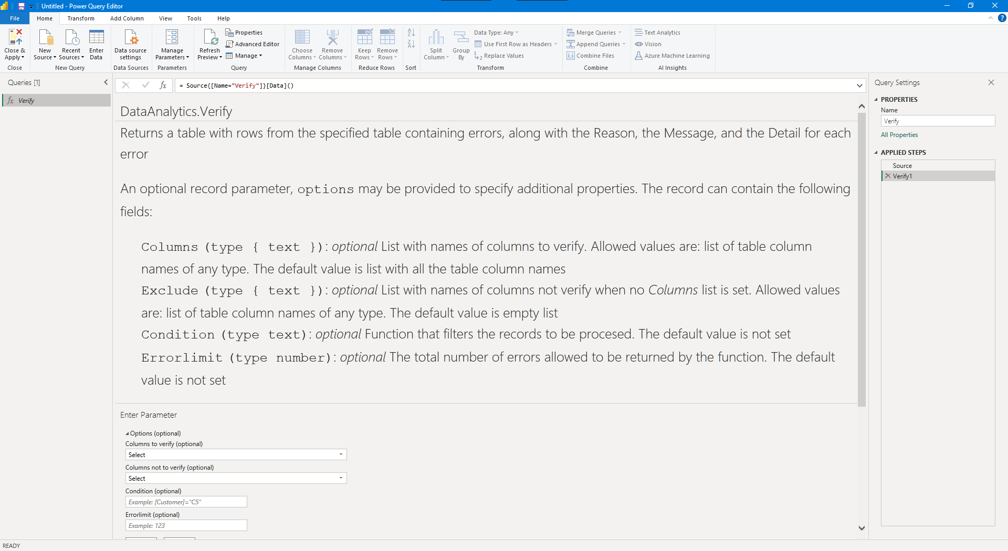
Task: Open the New Source icon
Action: (x=46, y=37)
